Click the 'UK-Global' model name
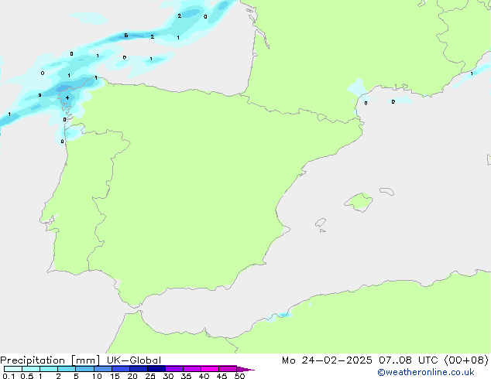Screen dimensions: 491x379 (x=134, y=360)
